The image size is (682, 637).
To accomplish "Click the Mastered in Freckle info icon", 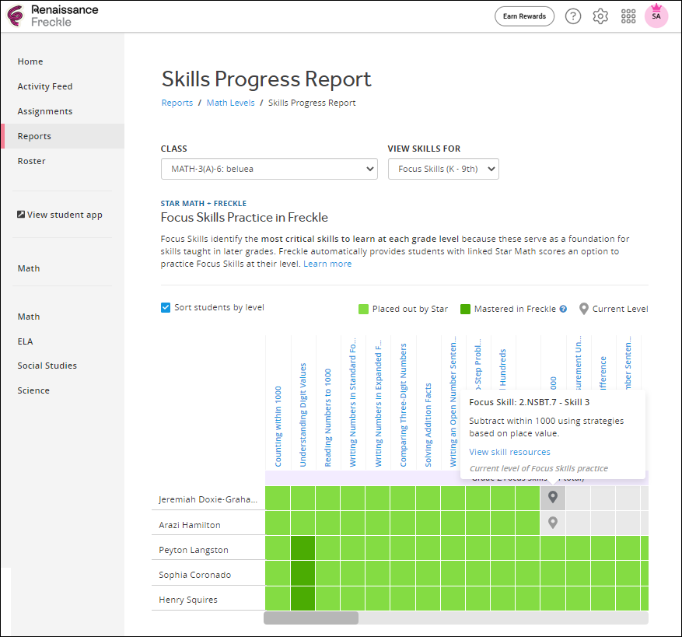I will click(x=563, y=309).
